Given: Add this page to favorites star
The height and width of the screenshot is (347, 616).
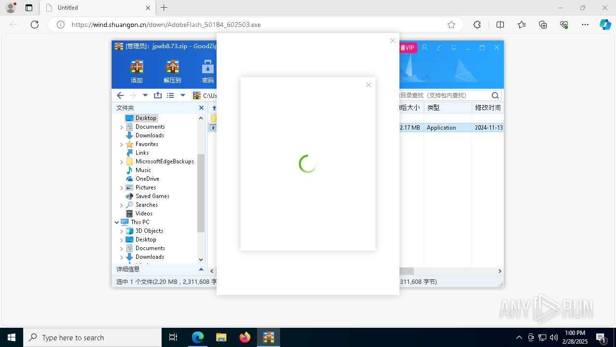Looking at the screenshot, I should (x=451, y=25).
